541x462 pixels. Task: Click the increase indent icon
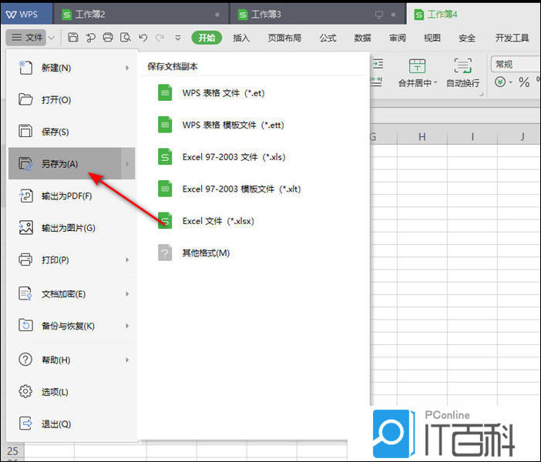(x=378, y=64)
